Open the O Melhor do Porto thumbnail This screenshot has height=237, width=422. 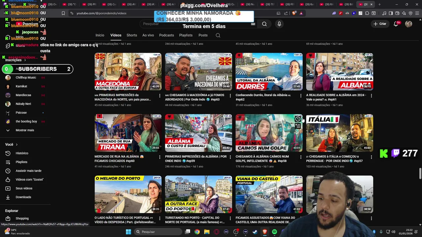click(128, 194)
